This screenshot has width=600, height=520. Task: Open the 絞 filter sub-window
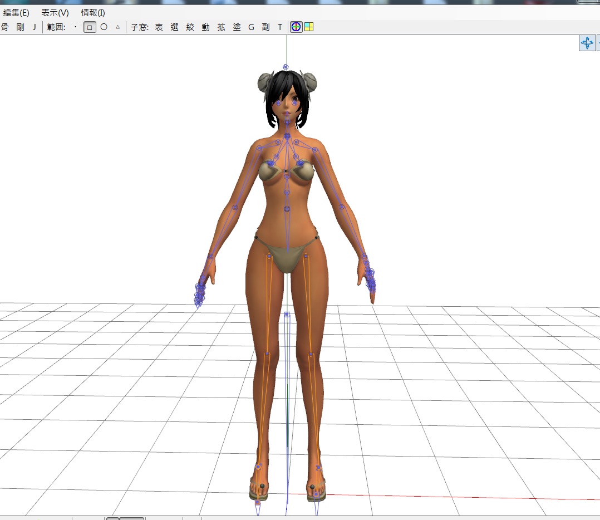(x=190, y=27)
